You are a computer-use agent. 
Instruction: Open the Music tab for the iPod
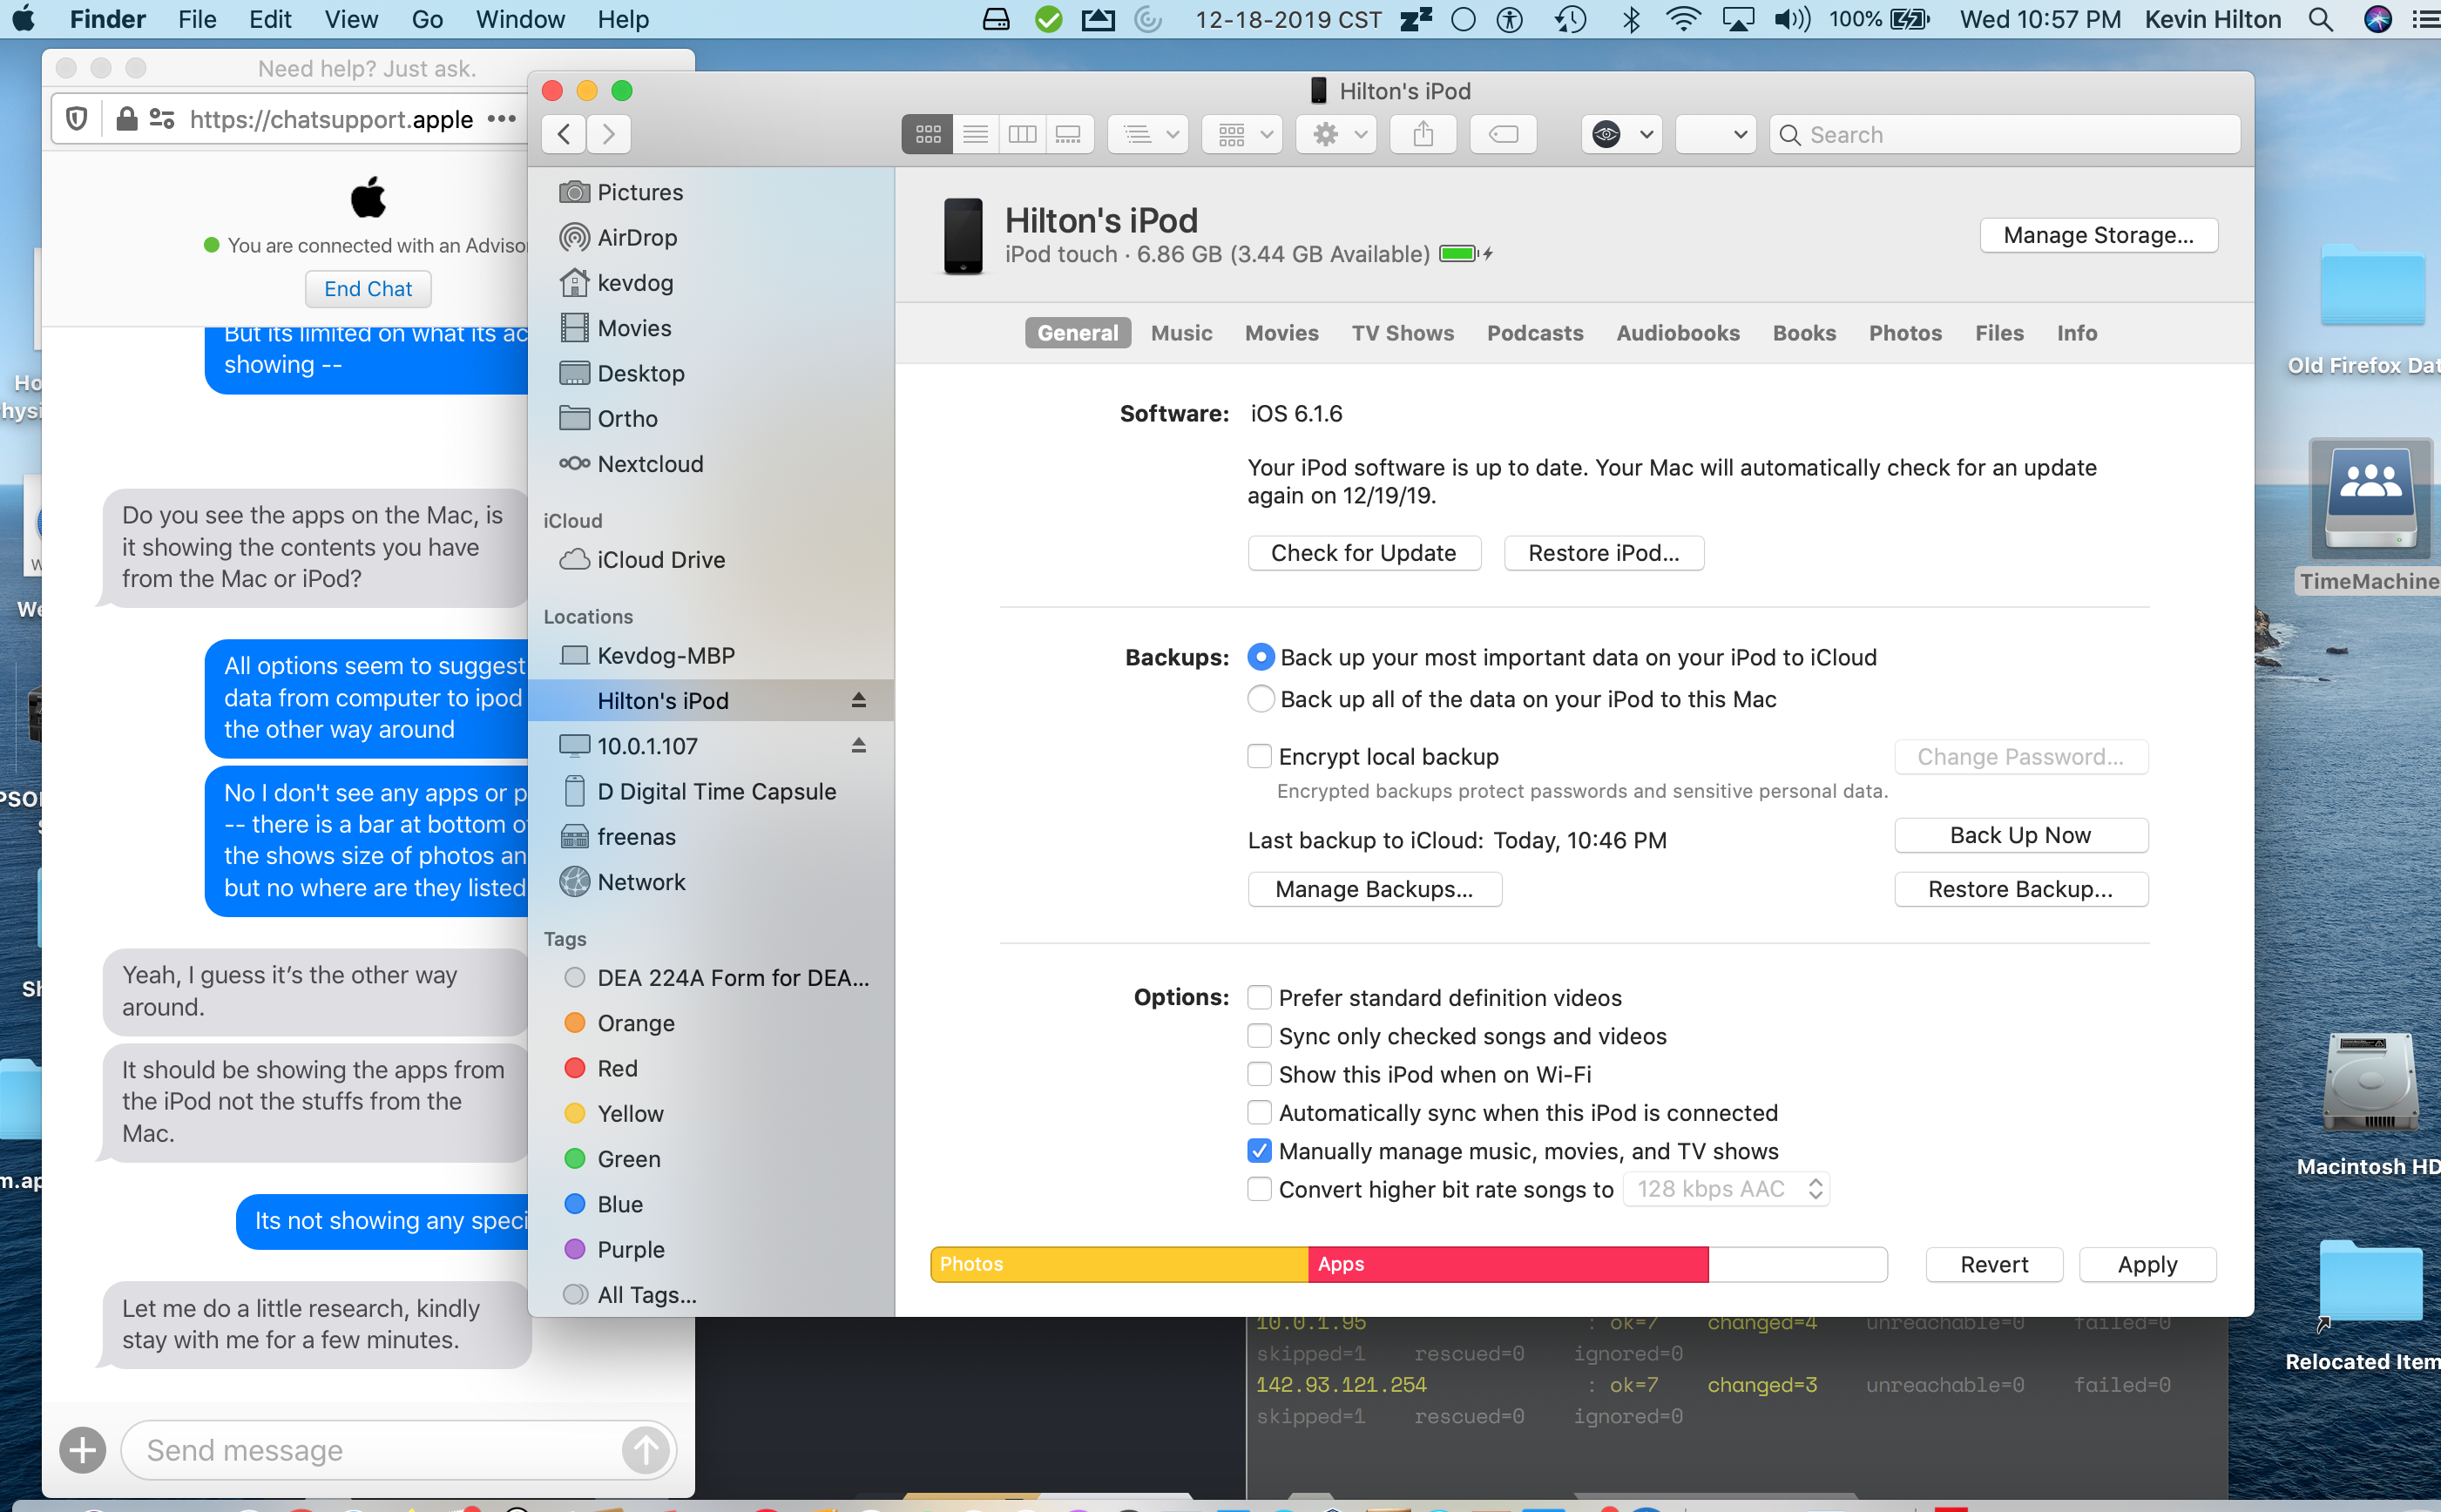(x=1181, y=333)
